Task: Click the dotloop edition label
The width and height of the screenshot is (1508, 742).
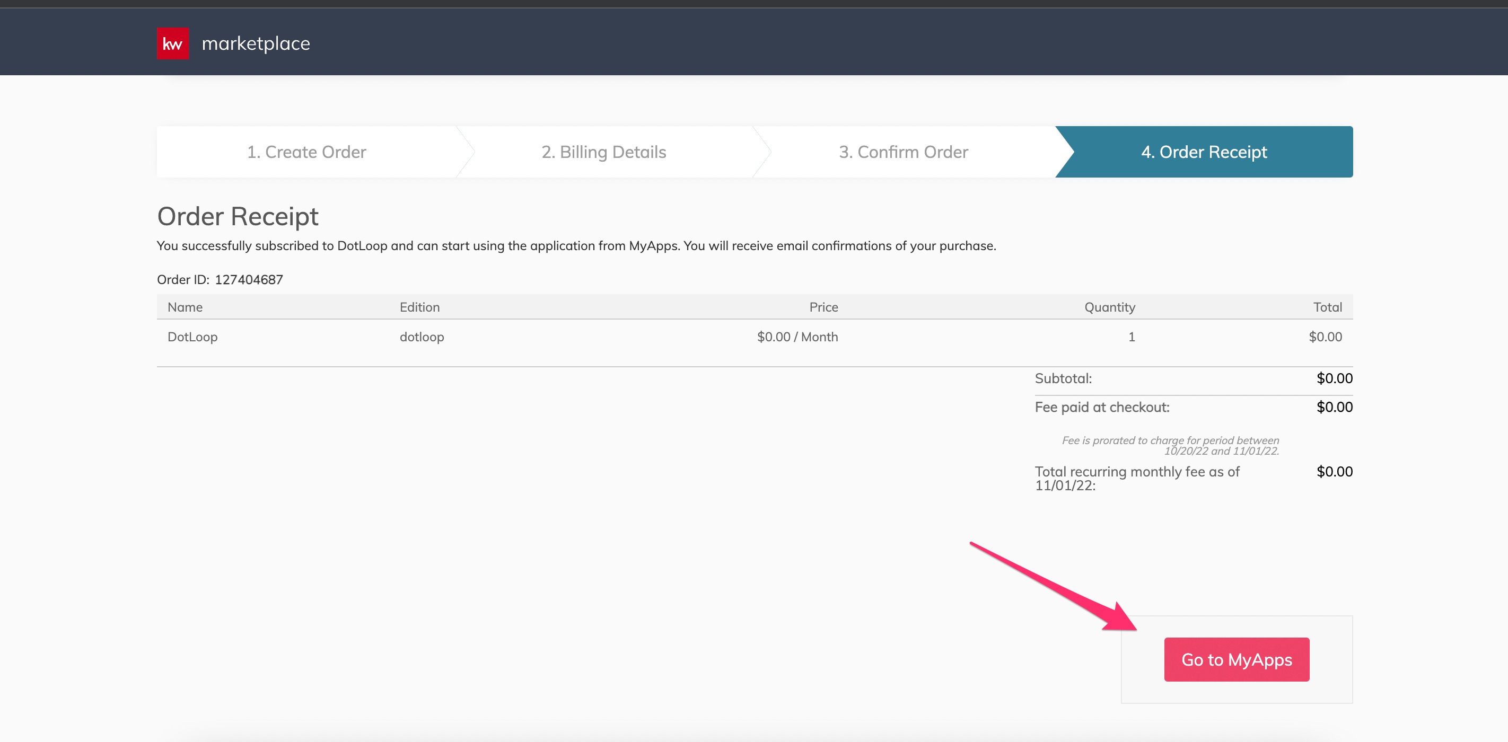Action: [422, 337]
